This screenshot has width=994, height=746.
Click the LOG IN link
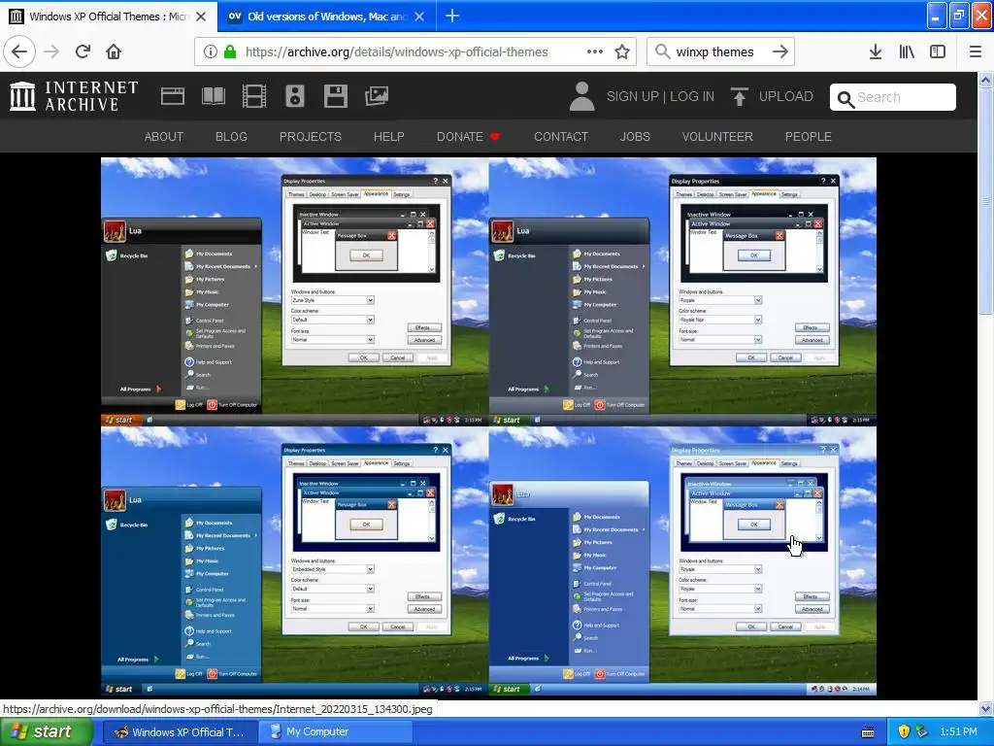point(692,96)
